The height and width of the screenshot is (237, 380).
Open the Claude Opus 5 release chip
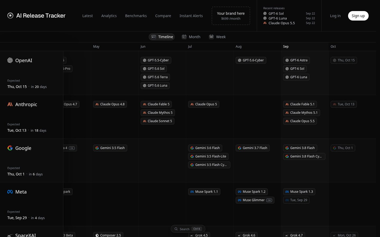pos(204,104)
